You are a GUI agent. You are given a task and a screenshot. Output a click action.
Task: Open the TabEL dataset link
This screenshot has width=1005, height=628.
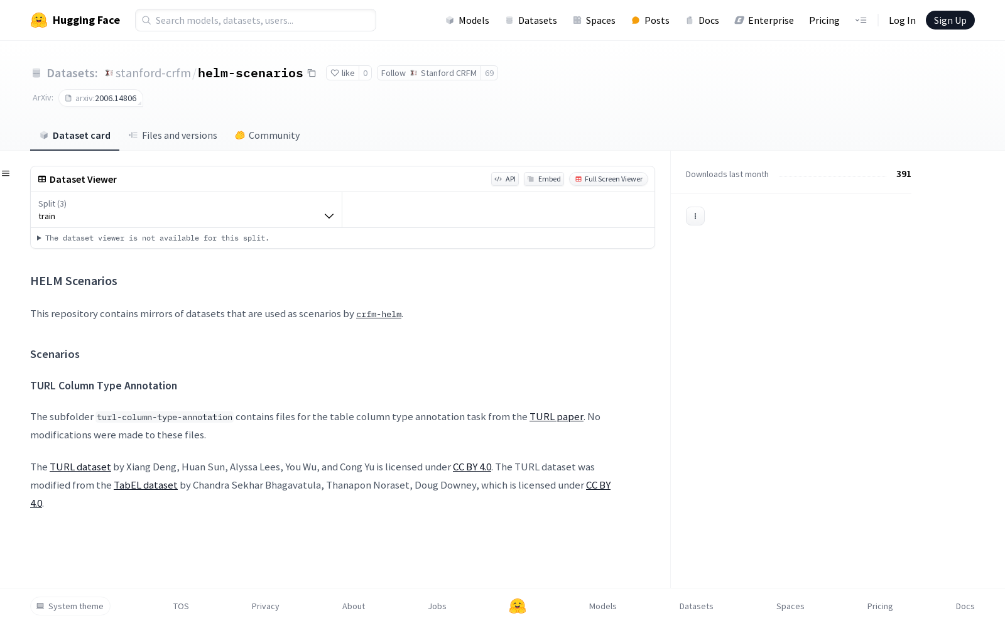146,485
